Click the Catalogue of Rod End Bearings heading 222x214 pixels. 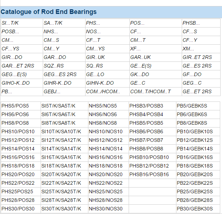click(48, 12)
